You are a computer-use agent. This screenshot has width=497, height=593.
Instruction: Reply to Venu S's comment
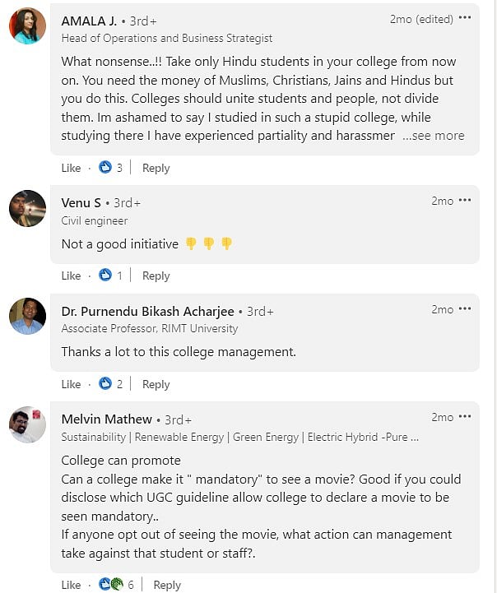[156, 276]
